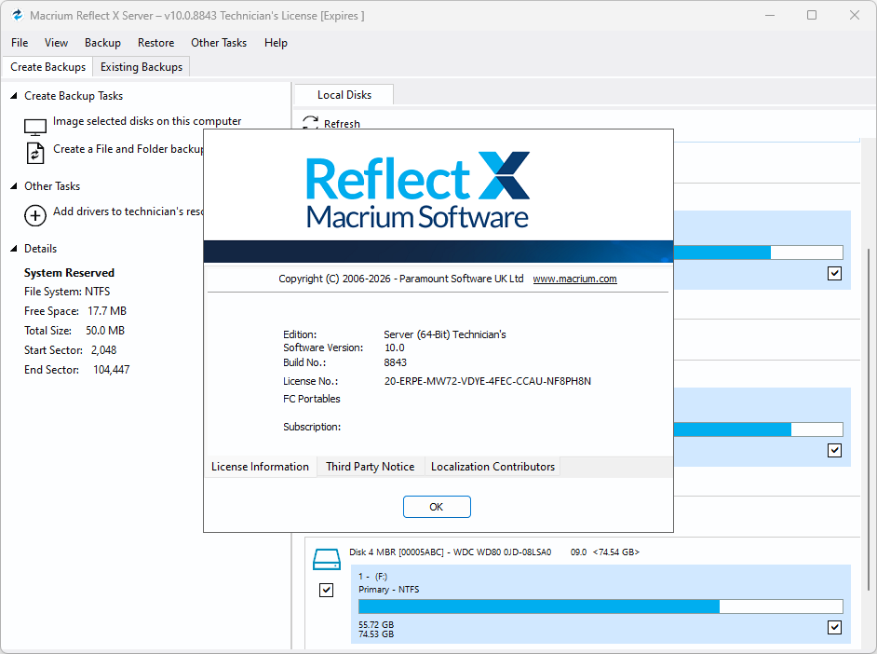The height and width of the screenshot is (654, 877).
Task: Toggle the F: partition checkbox
Action: pyautogui.click(x=834, y=627)
